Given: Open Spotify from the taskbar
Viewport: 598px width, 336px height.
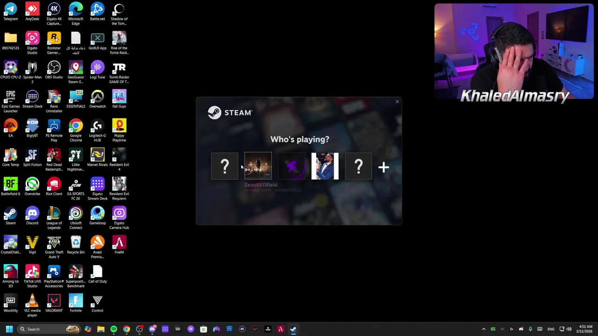Looking at the screenshot, I should pyautogui.click(x=114, y=329).
